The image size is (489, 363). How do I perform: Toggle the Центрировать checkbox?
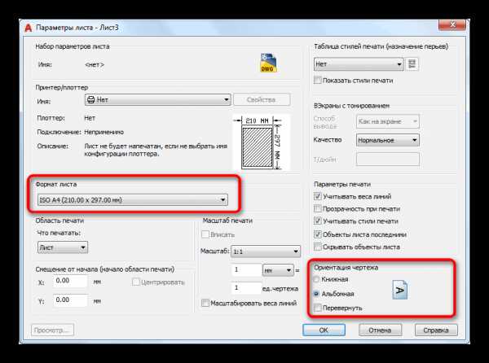[135, 282]
